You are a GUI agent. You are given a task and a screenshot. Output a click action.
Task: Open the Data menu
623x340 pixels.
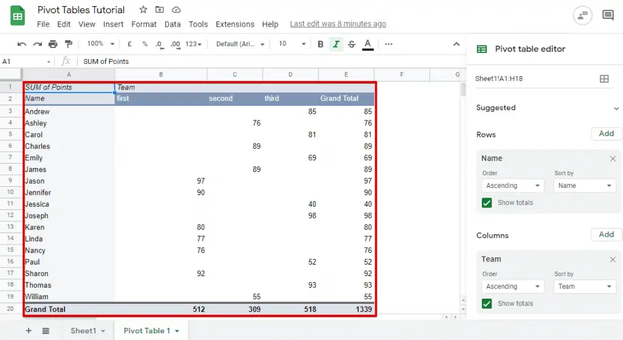(x=172, y=24)
